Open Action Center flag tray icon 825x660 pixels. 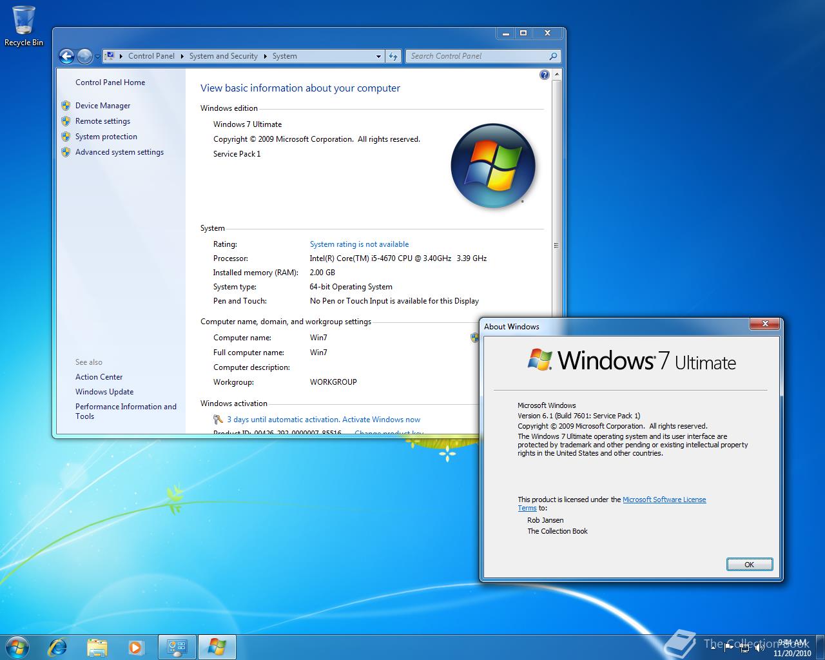tap(728, 648)
